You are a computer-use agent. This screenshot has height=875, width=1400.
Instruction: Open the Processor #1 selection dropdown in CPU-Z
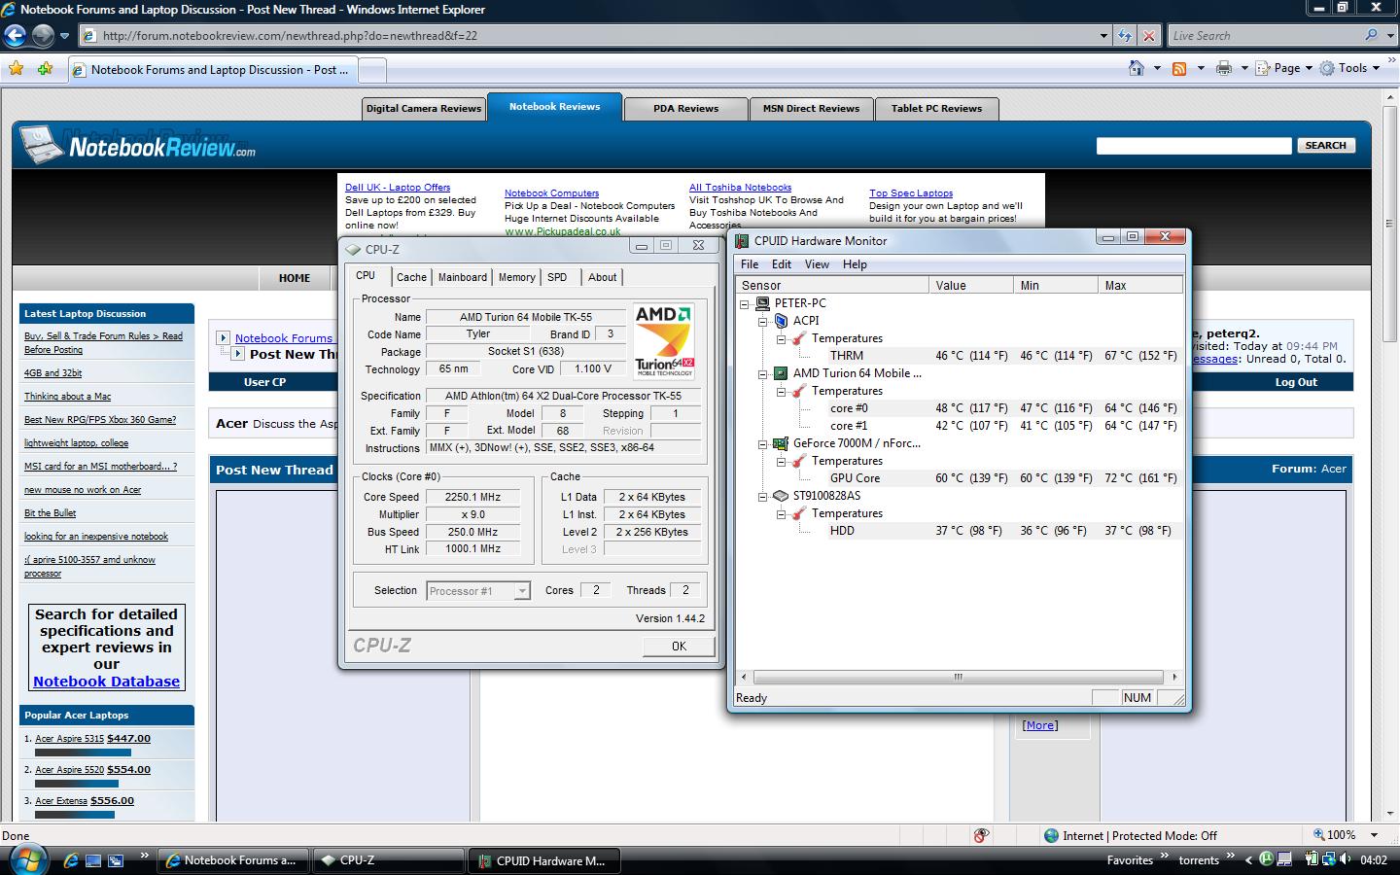pos(522,591)
